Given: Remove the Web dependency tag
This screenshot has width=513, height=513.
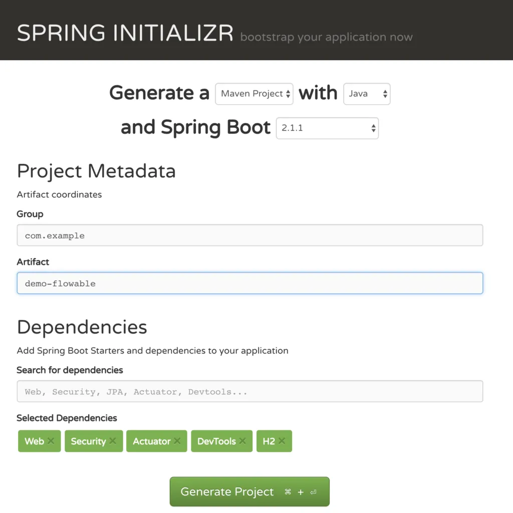Looking at the screenshot, I should 51,441.
